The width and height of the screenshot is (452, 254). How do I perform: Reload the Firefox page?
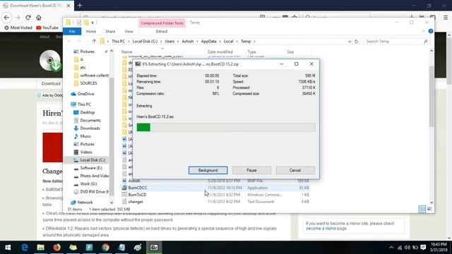[28, 18]
